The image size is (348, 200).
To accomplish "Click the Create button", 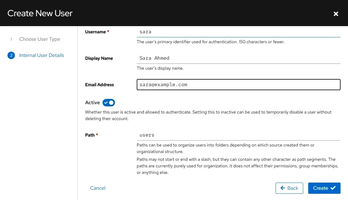I will 324,188.
